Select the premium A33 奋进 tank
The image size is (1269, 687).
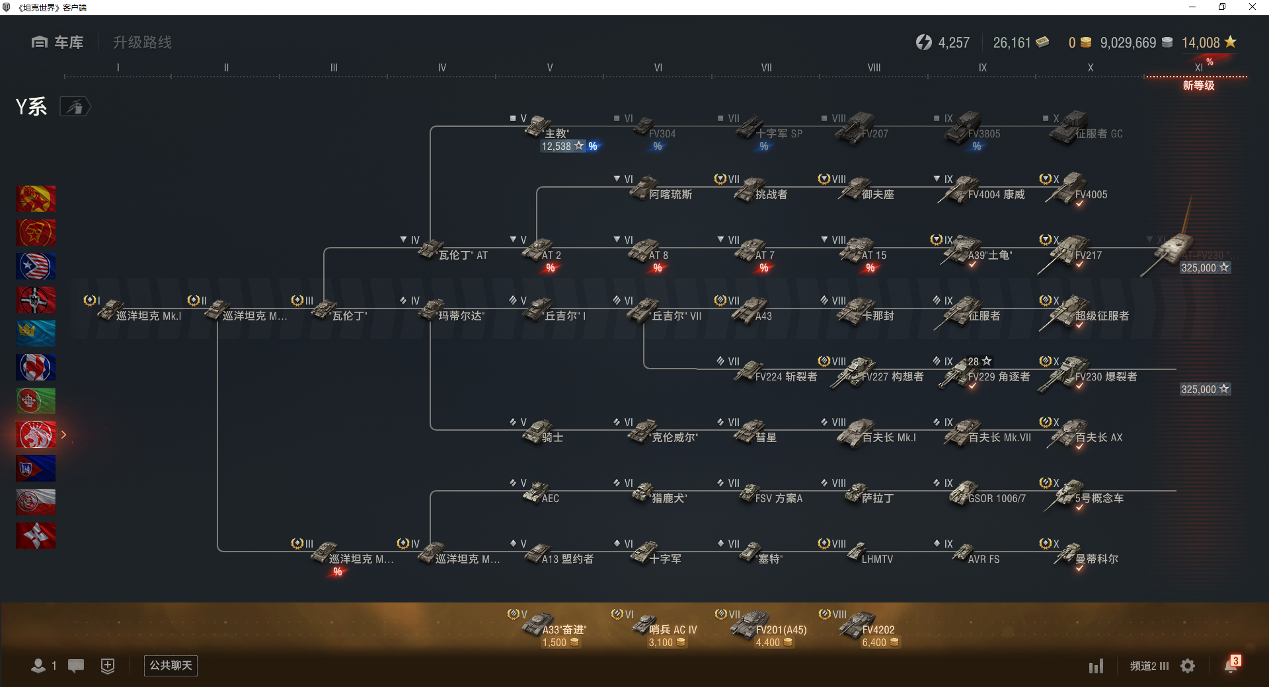coord(547,629)
